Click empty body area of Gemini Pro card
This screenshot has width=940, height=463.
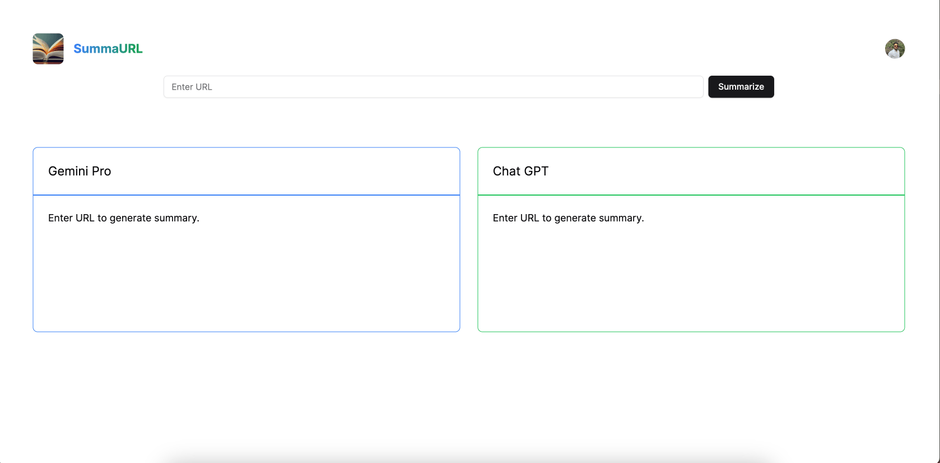click(246, 277)
